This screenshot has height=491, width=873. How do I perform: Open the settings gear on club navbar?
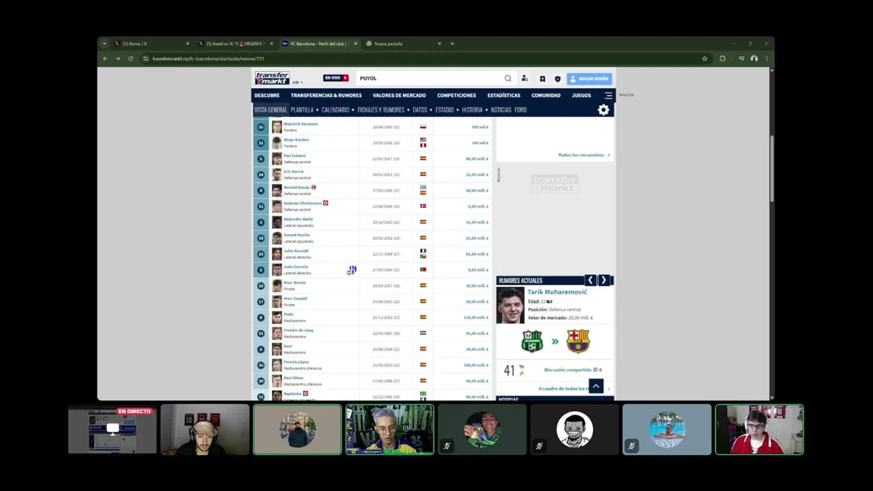604,110
